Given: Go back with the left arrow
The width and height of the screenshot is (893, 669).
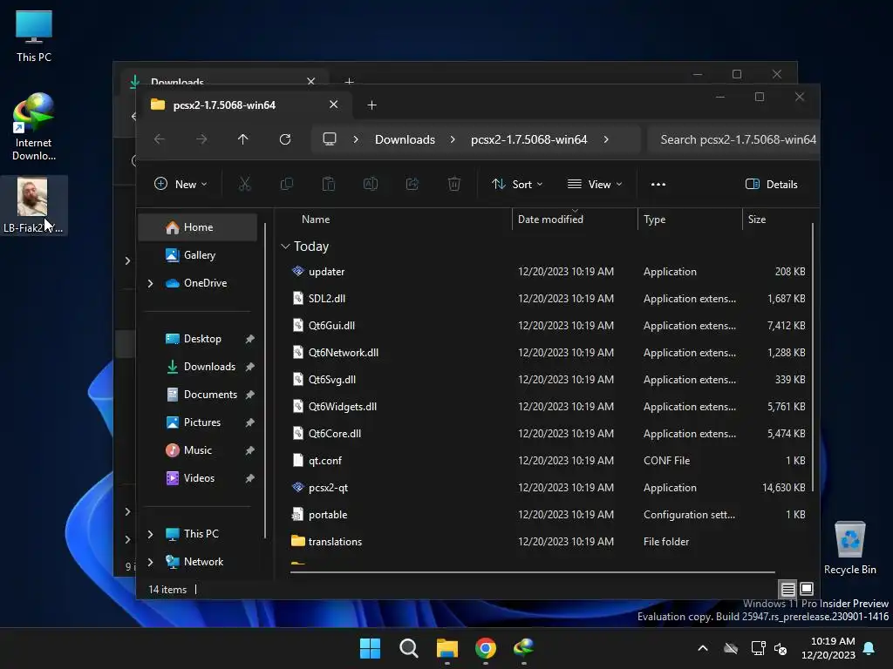Looking at the screenshot, I should [x=160, y=139].
